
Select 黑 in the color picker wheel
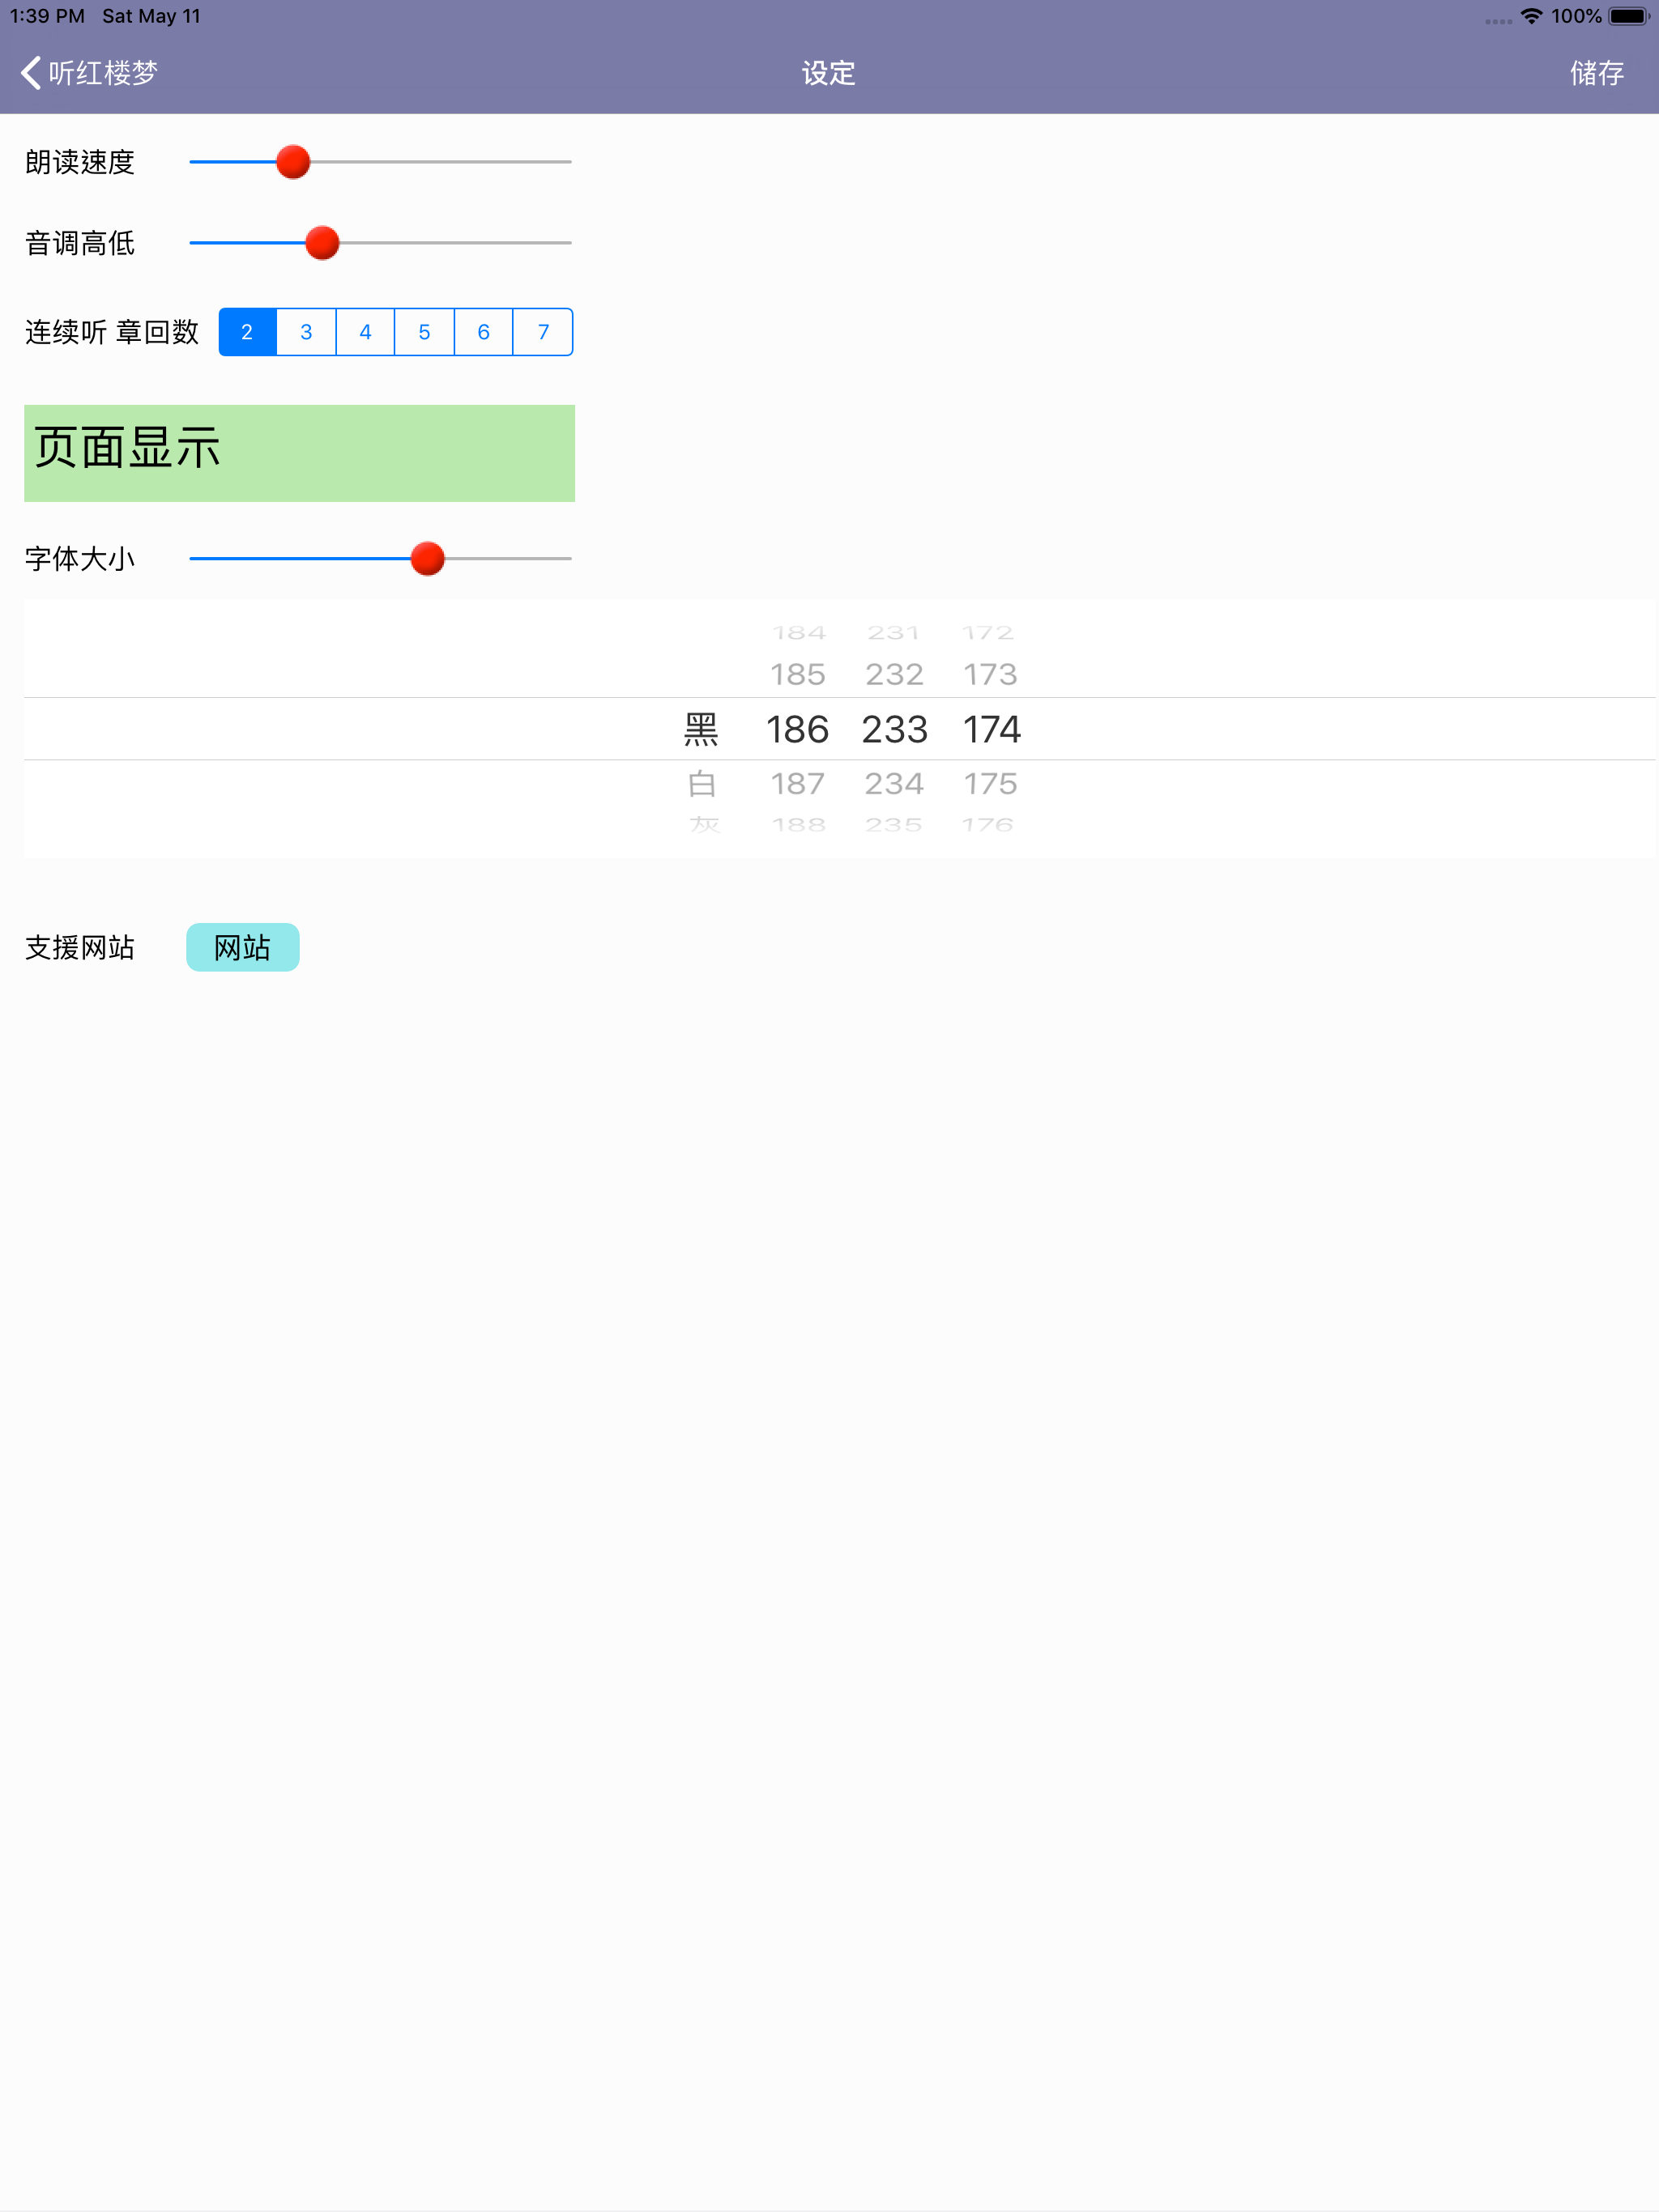click(x=702, y=729)
